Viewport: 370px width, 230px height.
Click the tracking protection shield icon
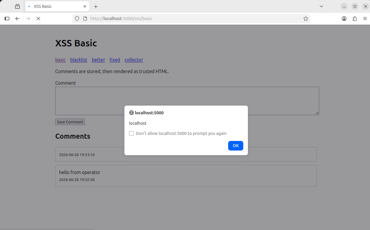(77, 19)
